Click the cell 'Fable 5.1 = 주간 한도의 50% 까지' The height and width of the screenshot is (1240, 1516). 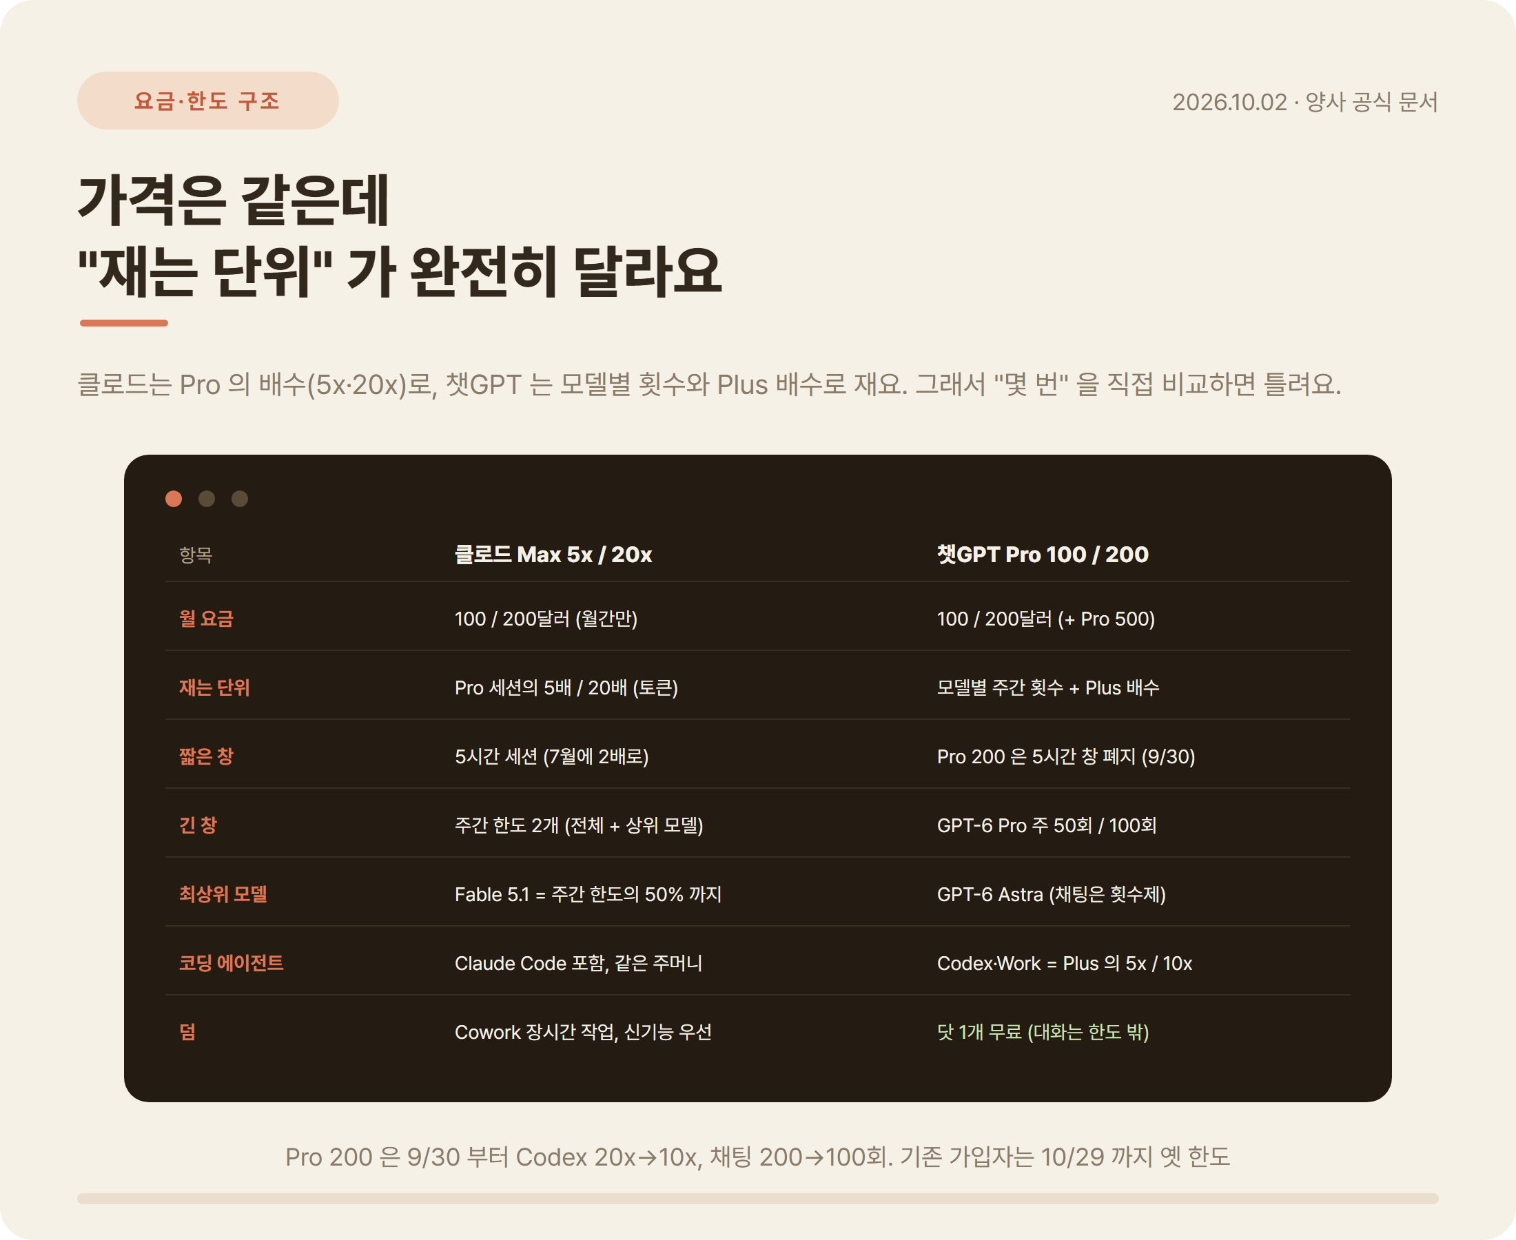coord(588,894)
